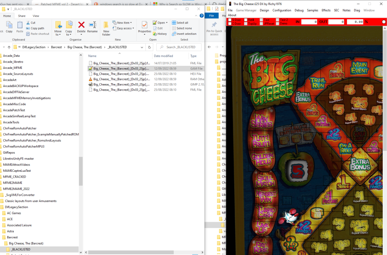Open MFME Configuration menu

[282, 10]
